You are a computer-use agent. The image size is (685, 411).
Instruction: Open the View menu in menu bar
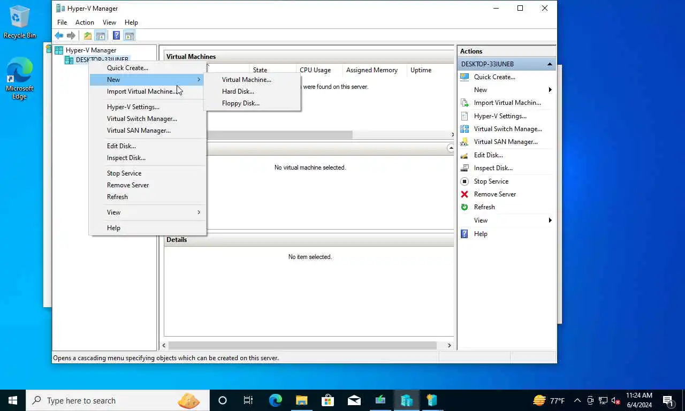[x=109, y=22]
